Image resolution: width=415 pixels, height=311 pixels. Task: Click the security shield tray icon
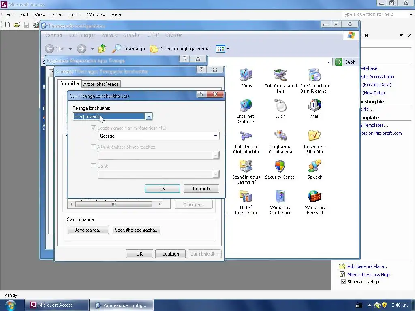click(x=384, y=305)
